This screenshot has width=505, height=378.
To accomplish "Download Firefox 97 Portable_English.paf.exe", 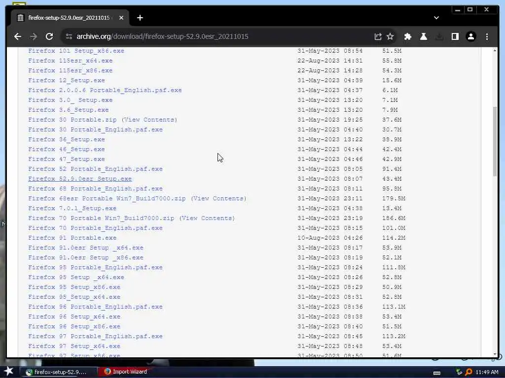I will pos(95,336).
